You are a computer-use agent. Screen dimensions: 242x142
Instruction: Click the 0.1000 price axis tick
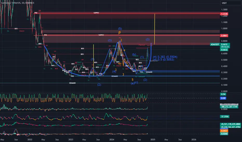(224, 85)
